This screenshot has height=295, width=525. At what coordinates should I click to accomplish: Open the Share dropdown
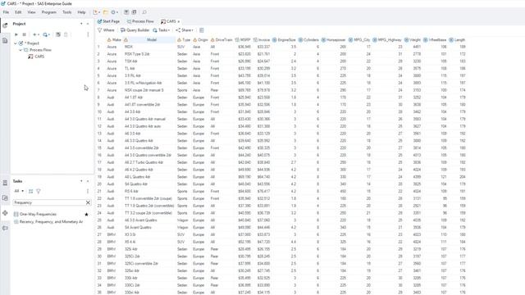pyautogui.click(x=184, y=30)
